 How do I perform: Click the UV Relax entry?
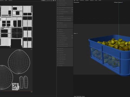pyautogui.click(x=65, y=16)
